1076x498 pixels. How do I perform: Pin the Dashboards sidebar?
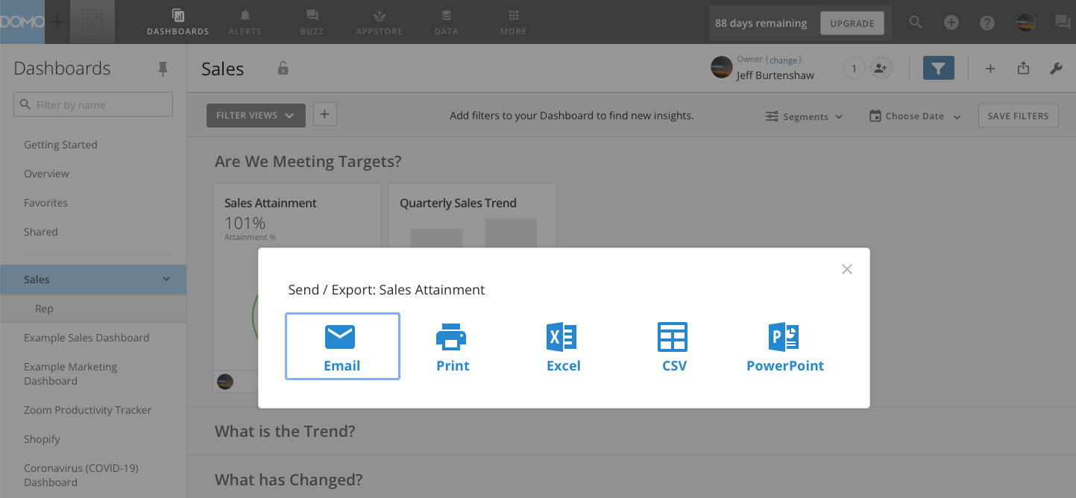[x=163, y=69]
